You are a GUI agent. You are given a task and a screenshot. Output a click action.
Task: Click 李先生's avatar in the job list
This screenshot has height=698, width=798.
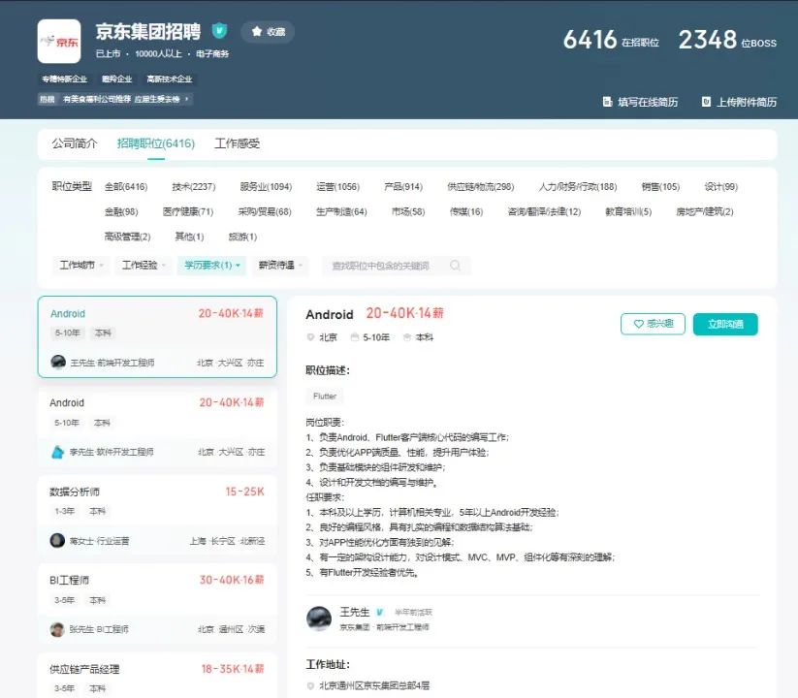tap(57, 451)
